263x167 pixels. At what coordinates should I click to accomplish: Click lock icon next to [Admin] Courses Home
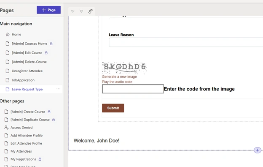click(x=51, y=44)
